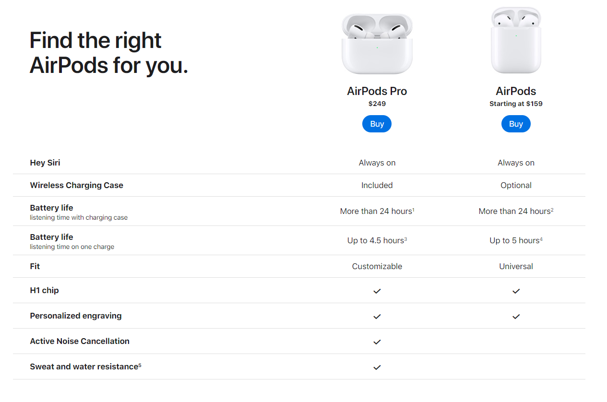Click the Wireless Charging Case row label
The image size is (607, 402).
(x=76, y=185)
